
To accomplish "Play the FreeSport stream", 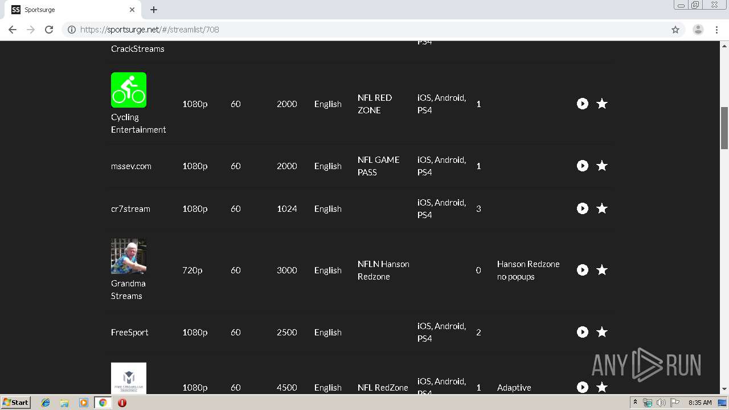I will tap(582, 332).
